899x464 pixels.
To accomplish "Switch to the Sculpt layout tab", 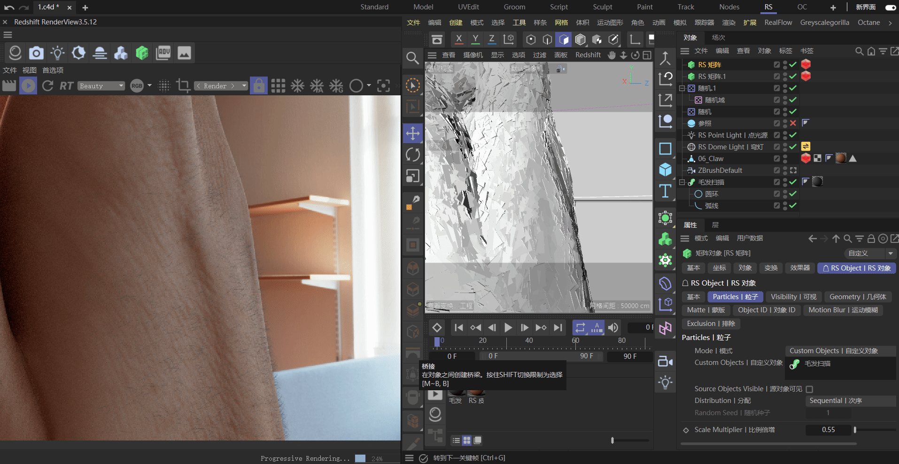I will pyautogui.click(x=603, y=7).
